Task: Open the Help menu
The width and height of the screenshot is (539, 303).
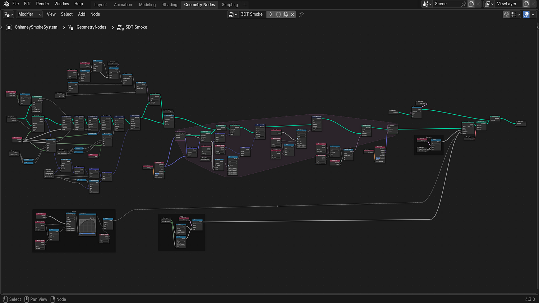Action: click(79, 4)
